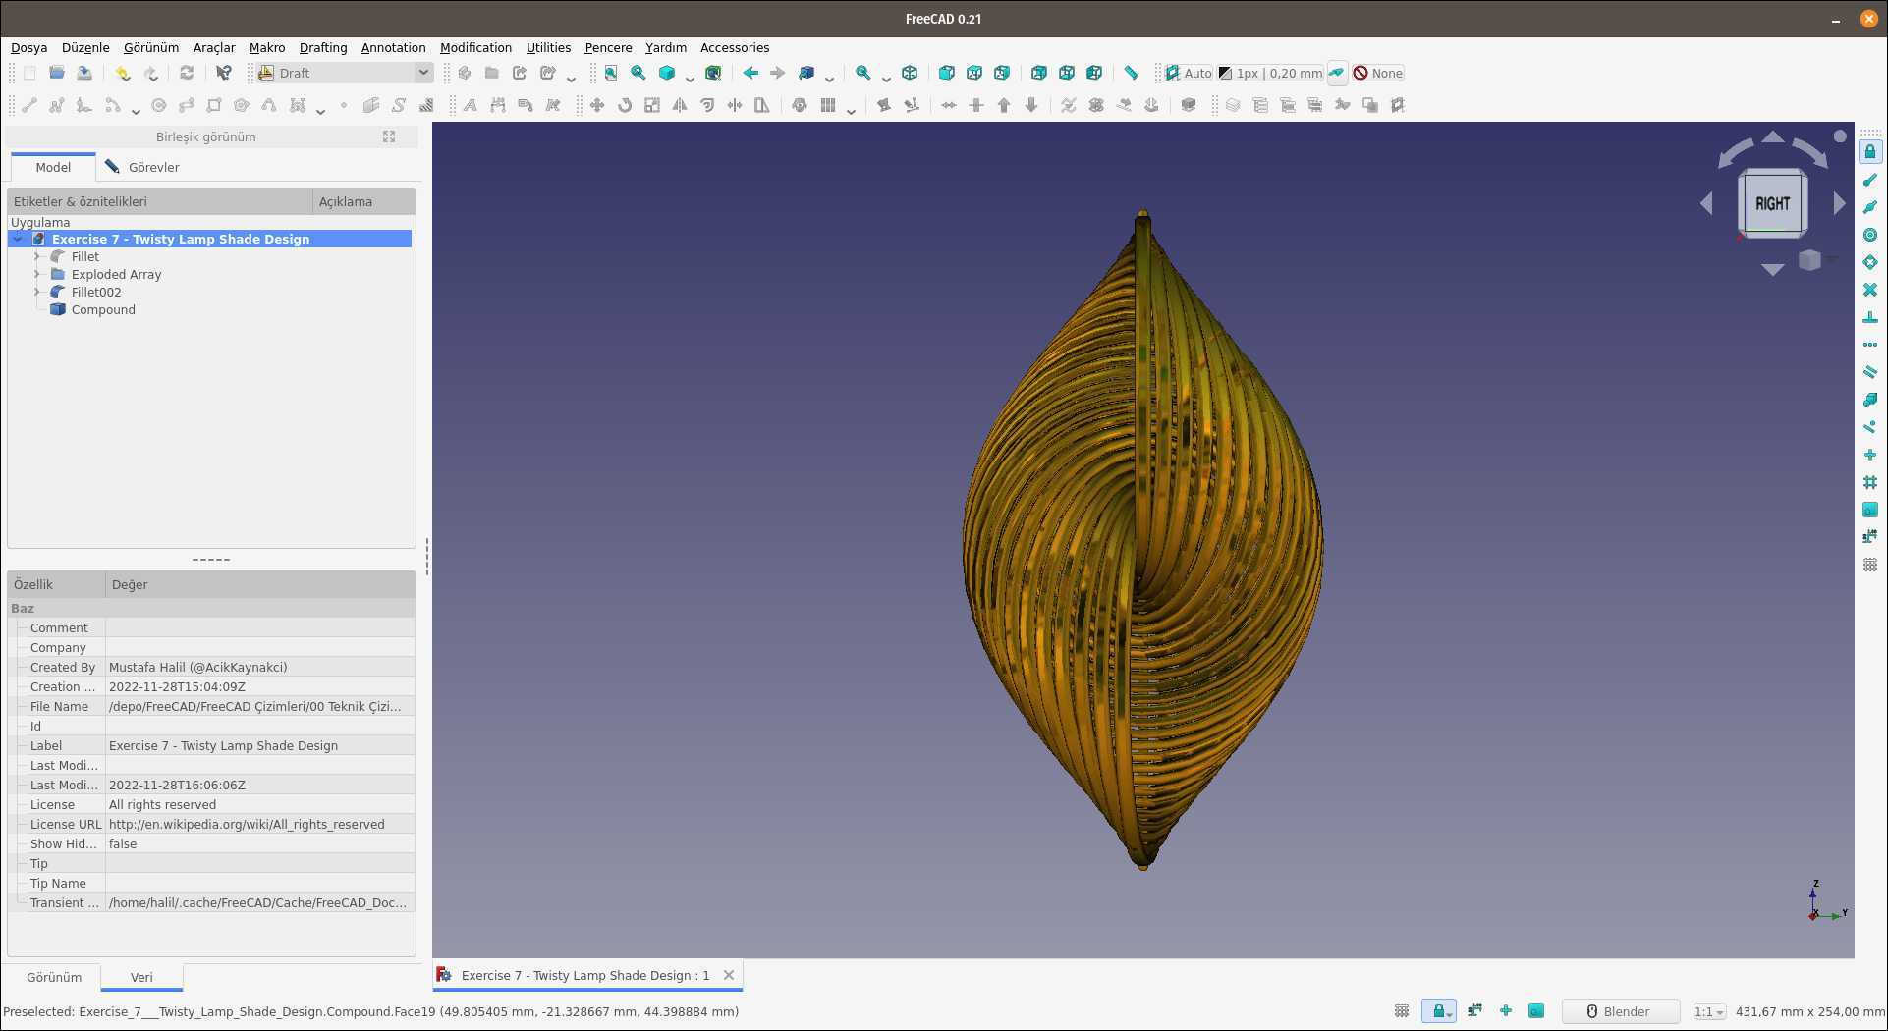
Task: Open the Draft workbench selector dropdown
Action: point(344,73)
